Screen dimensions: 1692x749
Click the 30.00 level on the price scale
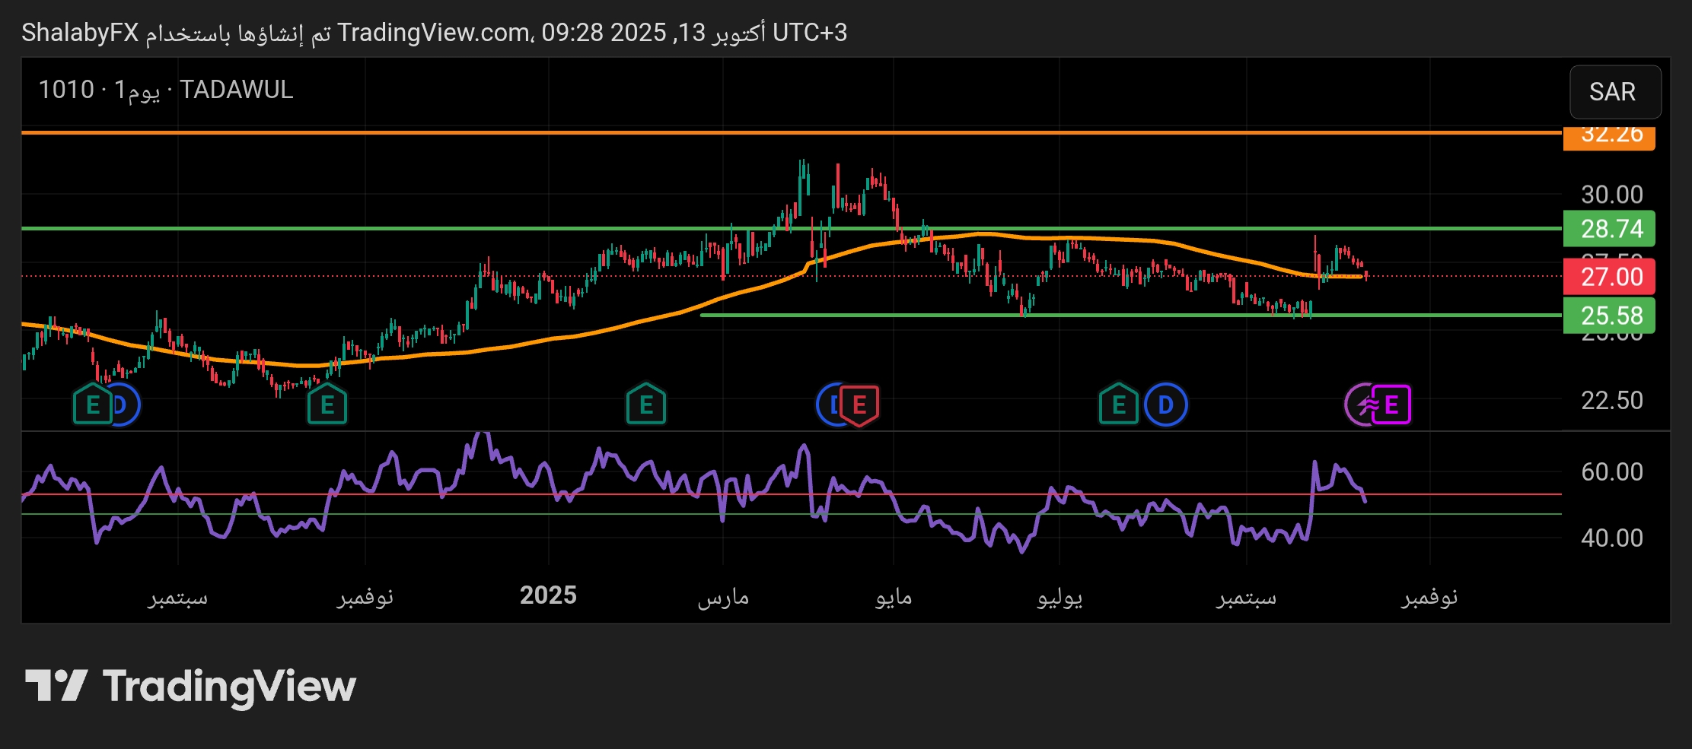coord(1611,195)
